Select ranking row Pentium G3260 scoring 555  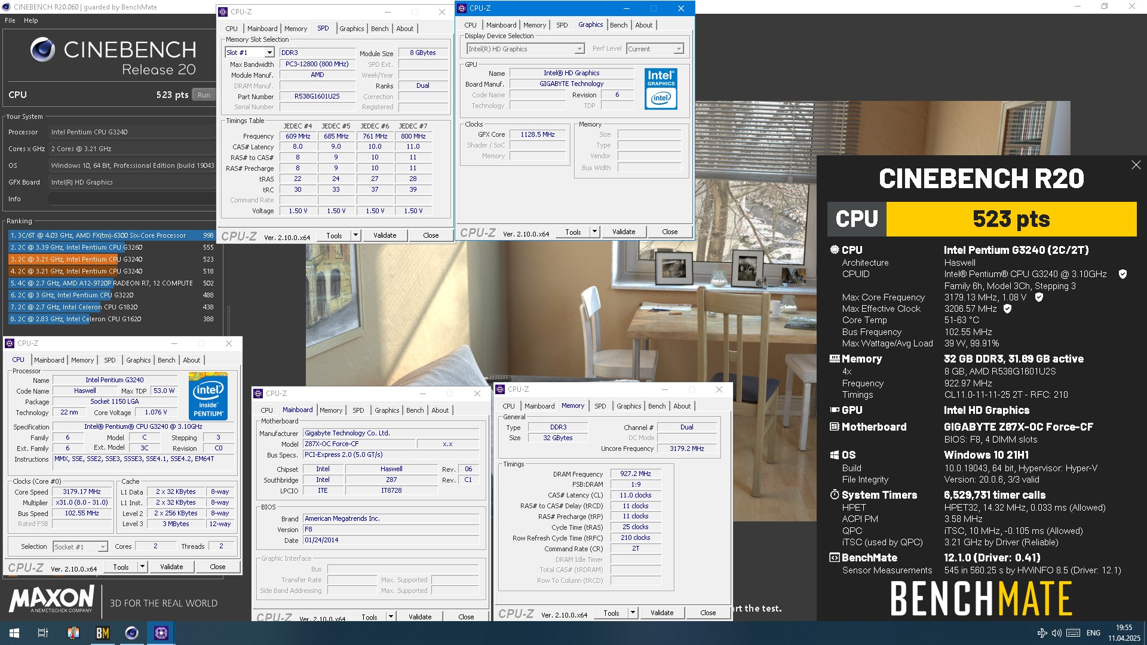click(x=112, y=247)
